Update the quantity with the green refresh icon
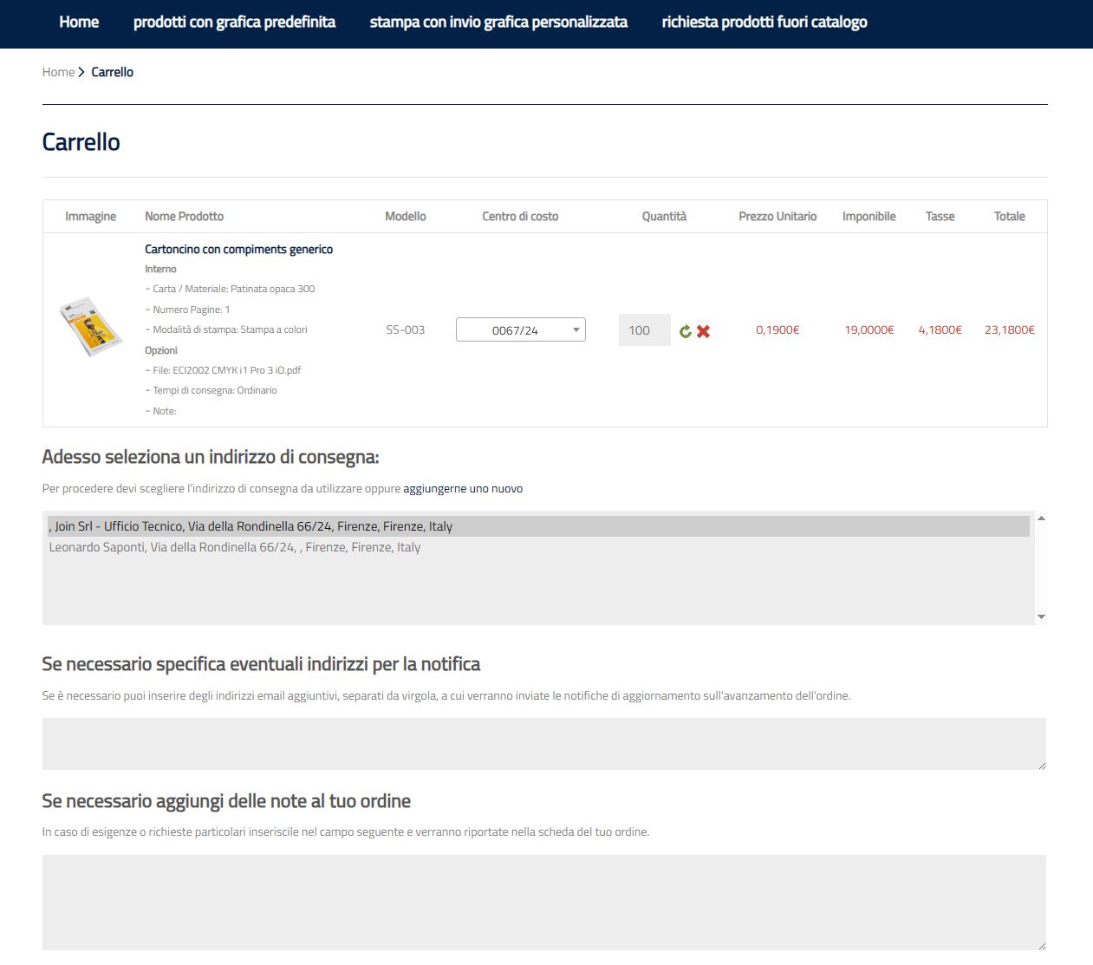The height and width of the screenshot is (965, 1093). (686, 331)
